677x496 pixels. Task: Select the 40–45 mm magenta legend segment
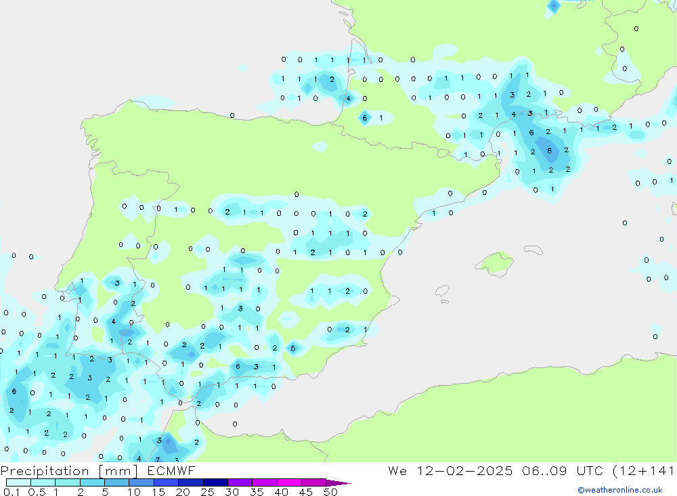tap(289, 482)
